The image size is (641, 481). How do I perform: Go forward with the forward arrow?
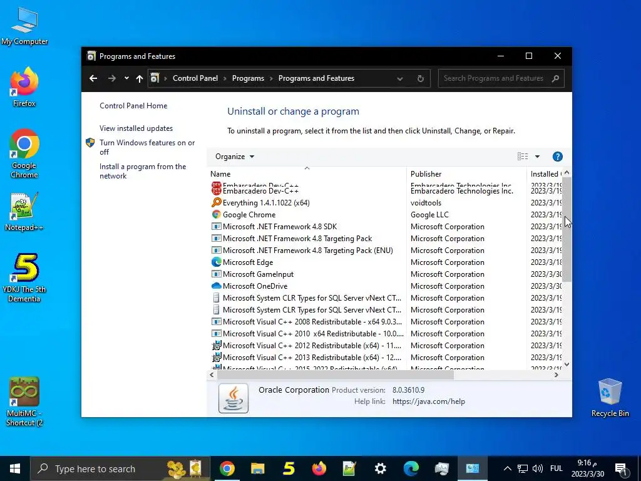111,78
